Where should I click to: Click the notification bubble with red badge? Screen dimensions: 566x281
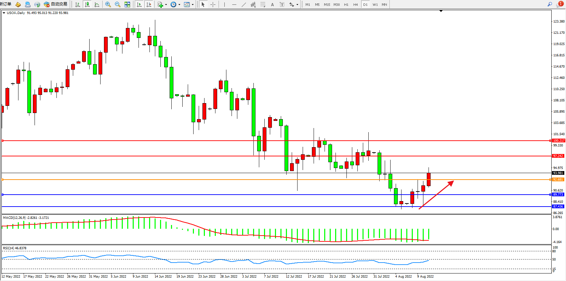pos(560,4)
